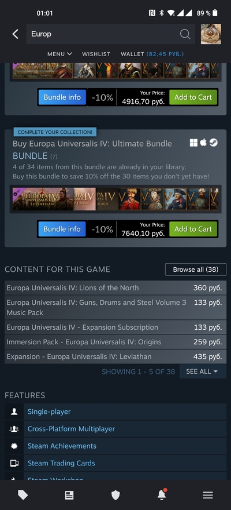The height and width of the screenshot is (510, 231).
Task: Open the news icon in bottom bar
Action: point(69,495)
